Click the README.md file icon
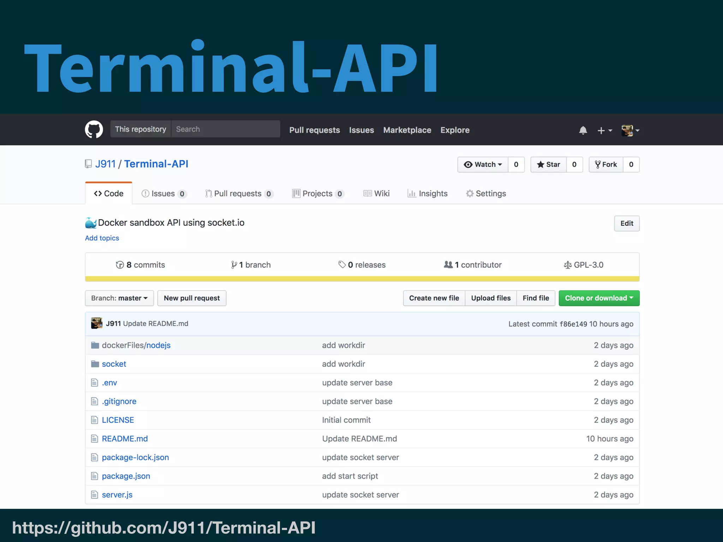Image resolution: width=723 pixels, height=542 pixels. coord(94,439)
